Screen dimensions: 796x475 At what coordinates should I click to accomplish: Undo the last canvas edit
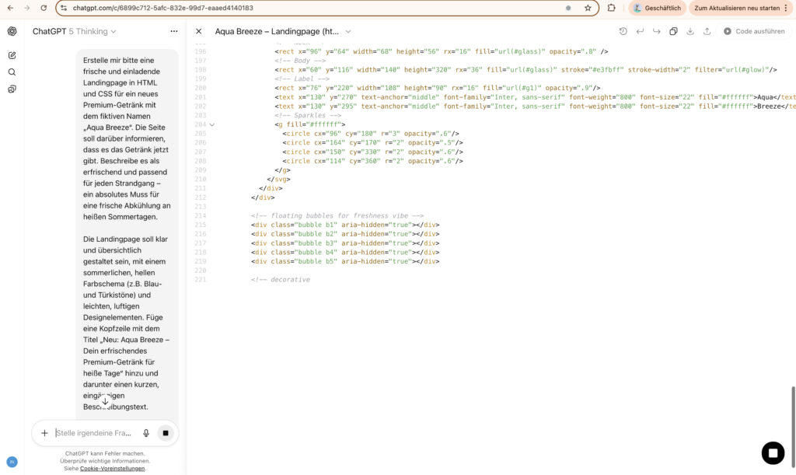click(640, 31)
